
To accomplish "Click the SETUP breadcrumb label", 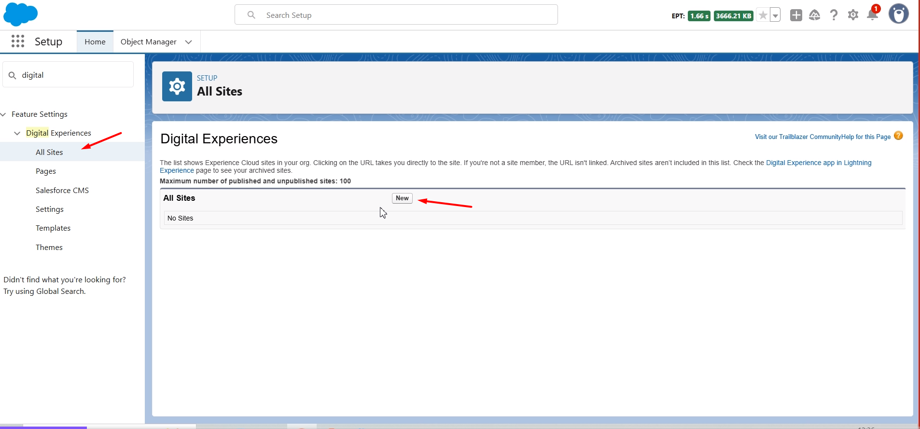I will (207, 78).
